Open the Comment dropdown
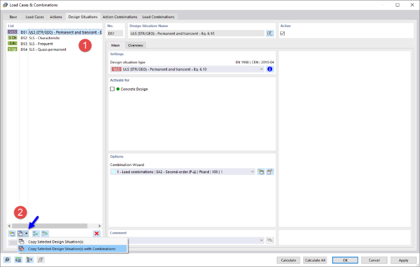The image size is (420, 267). point(261,240)
